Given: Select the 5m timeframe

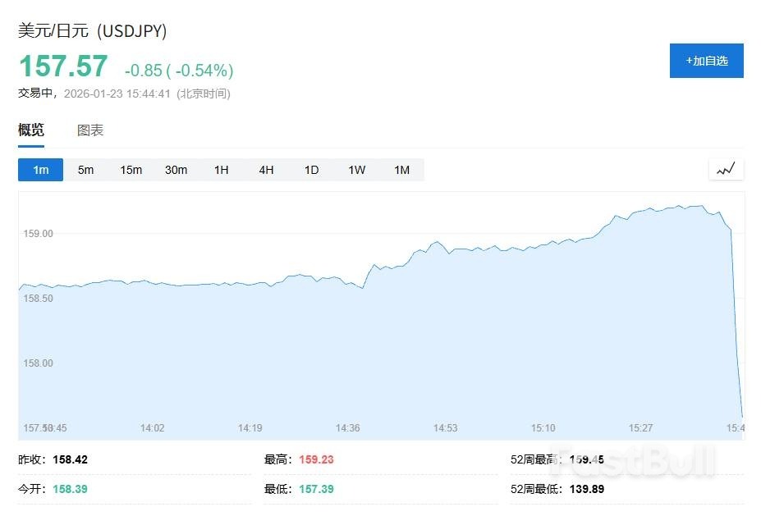Looking at the screenshot, I should 85,170.
